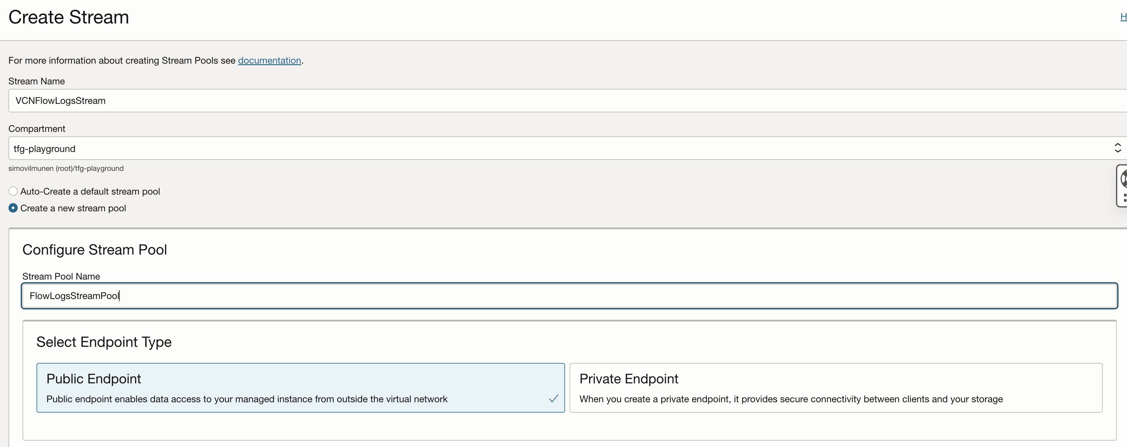Select Create a new stream pool
This screenshot has height=447, width=1127.
point(13,208)
